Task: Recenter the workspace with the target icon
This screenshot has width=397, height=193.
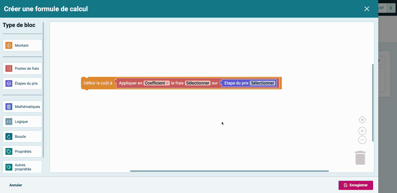Action: click(362, 120)
